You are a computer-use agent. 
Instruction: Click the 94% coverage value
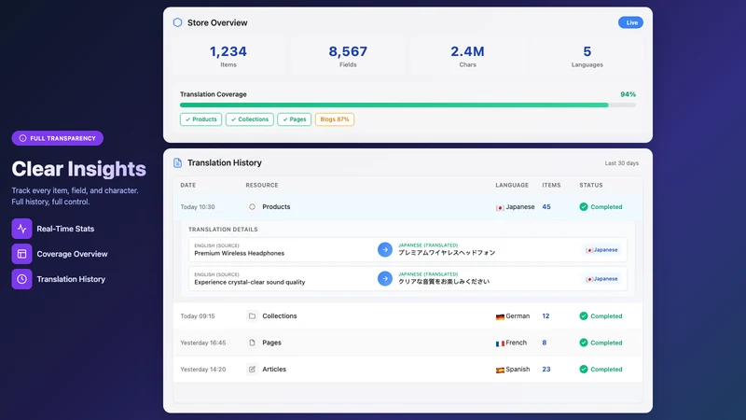(628, 94)
